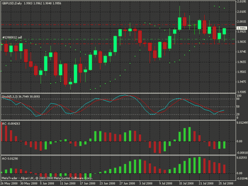Click the last green AC histogram bar

coord(224,145)
